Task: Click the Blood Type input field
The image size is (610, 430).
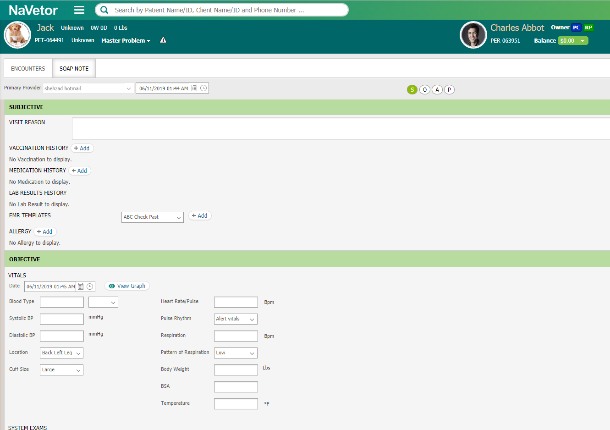Action: click(x=62, y=302)
